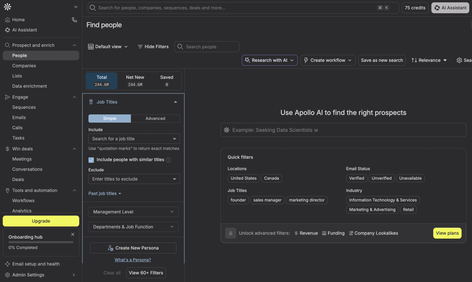Click the Job Titles badge icon

(x=91, y=102)
